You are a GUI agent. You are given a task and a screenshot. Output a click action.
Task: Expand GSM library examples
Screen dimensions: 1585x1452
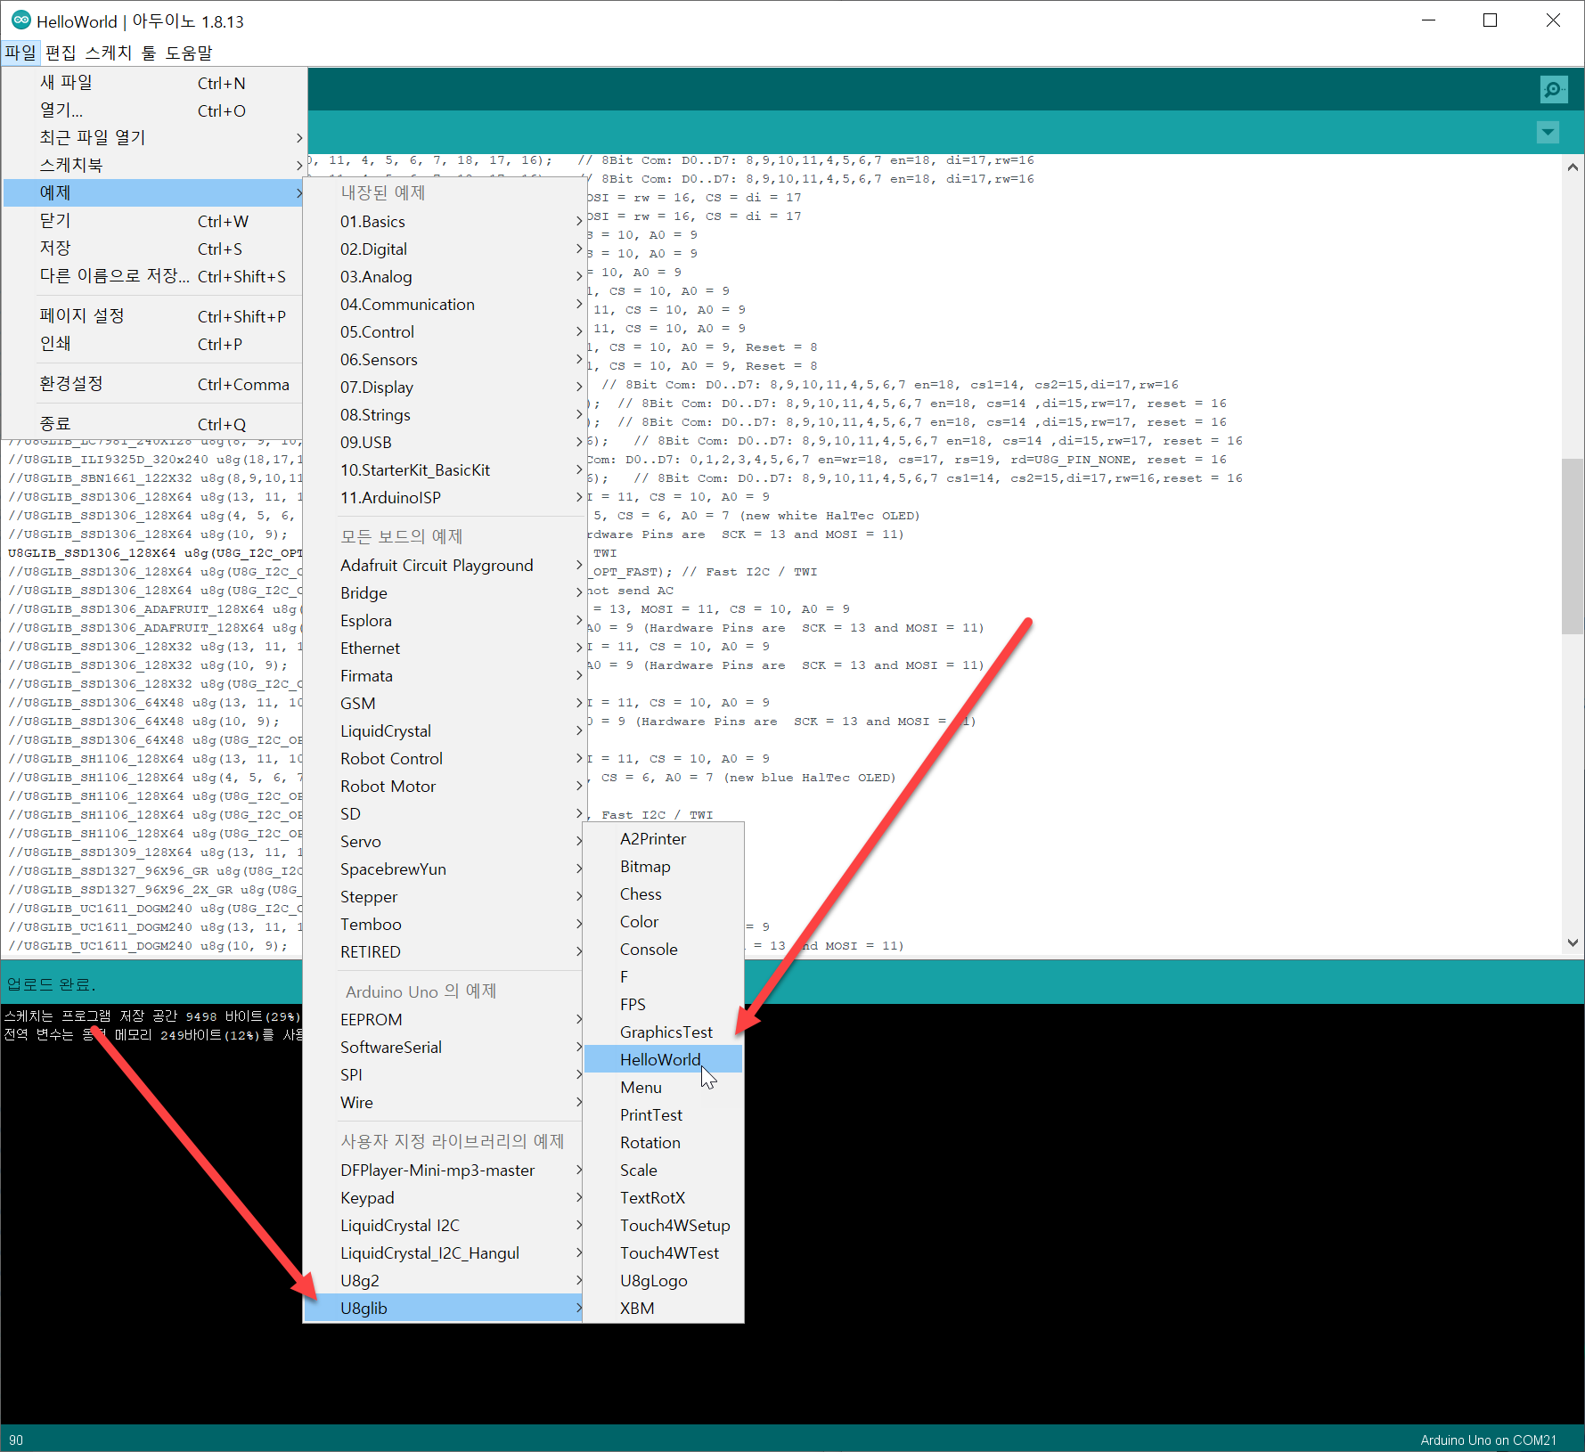(443, 704)
